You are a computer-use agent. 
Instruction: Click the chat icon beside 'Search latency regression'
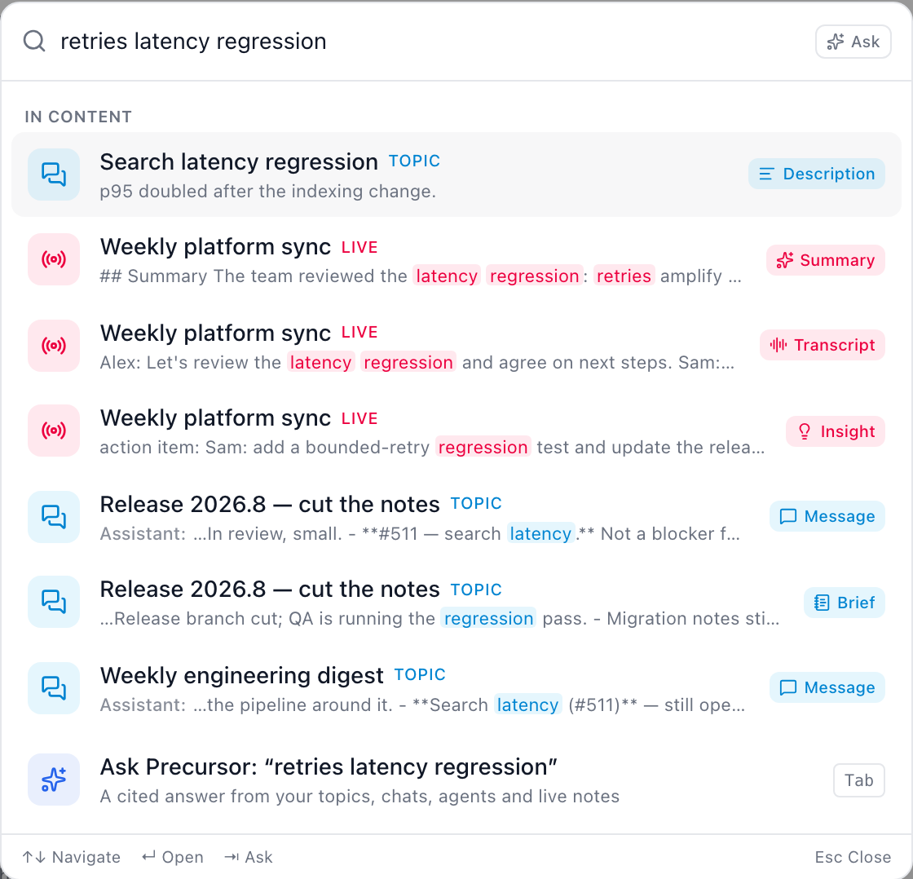54,174
